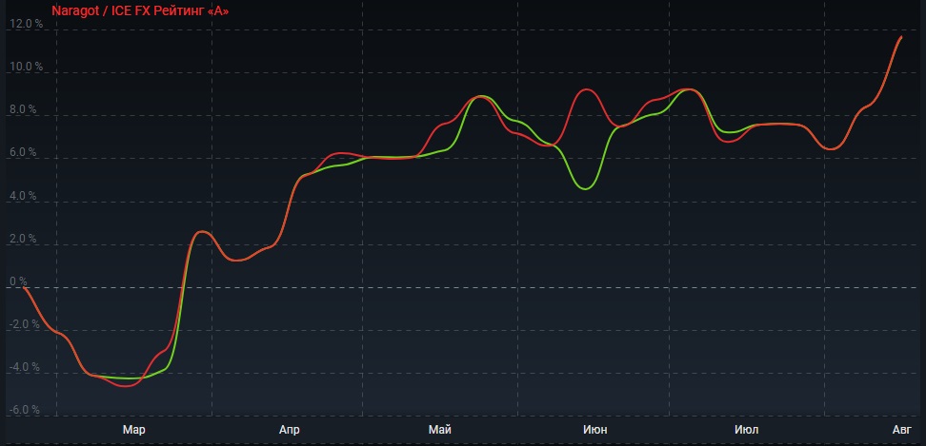Screen dimensions: 926x446
Task: Click the -4.0 % y-axis label
Action: [23, 367]
